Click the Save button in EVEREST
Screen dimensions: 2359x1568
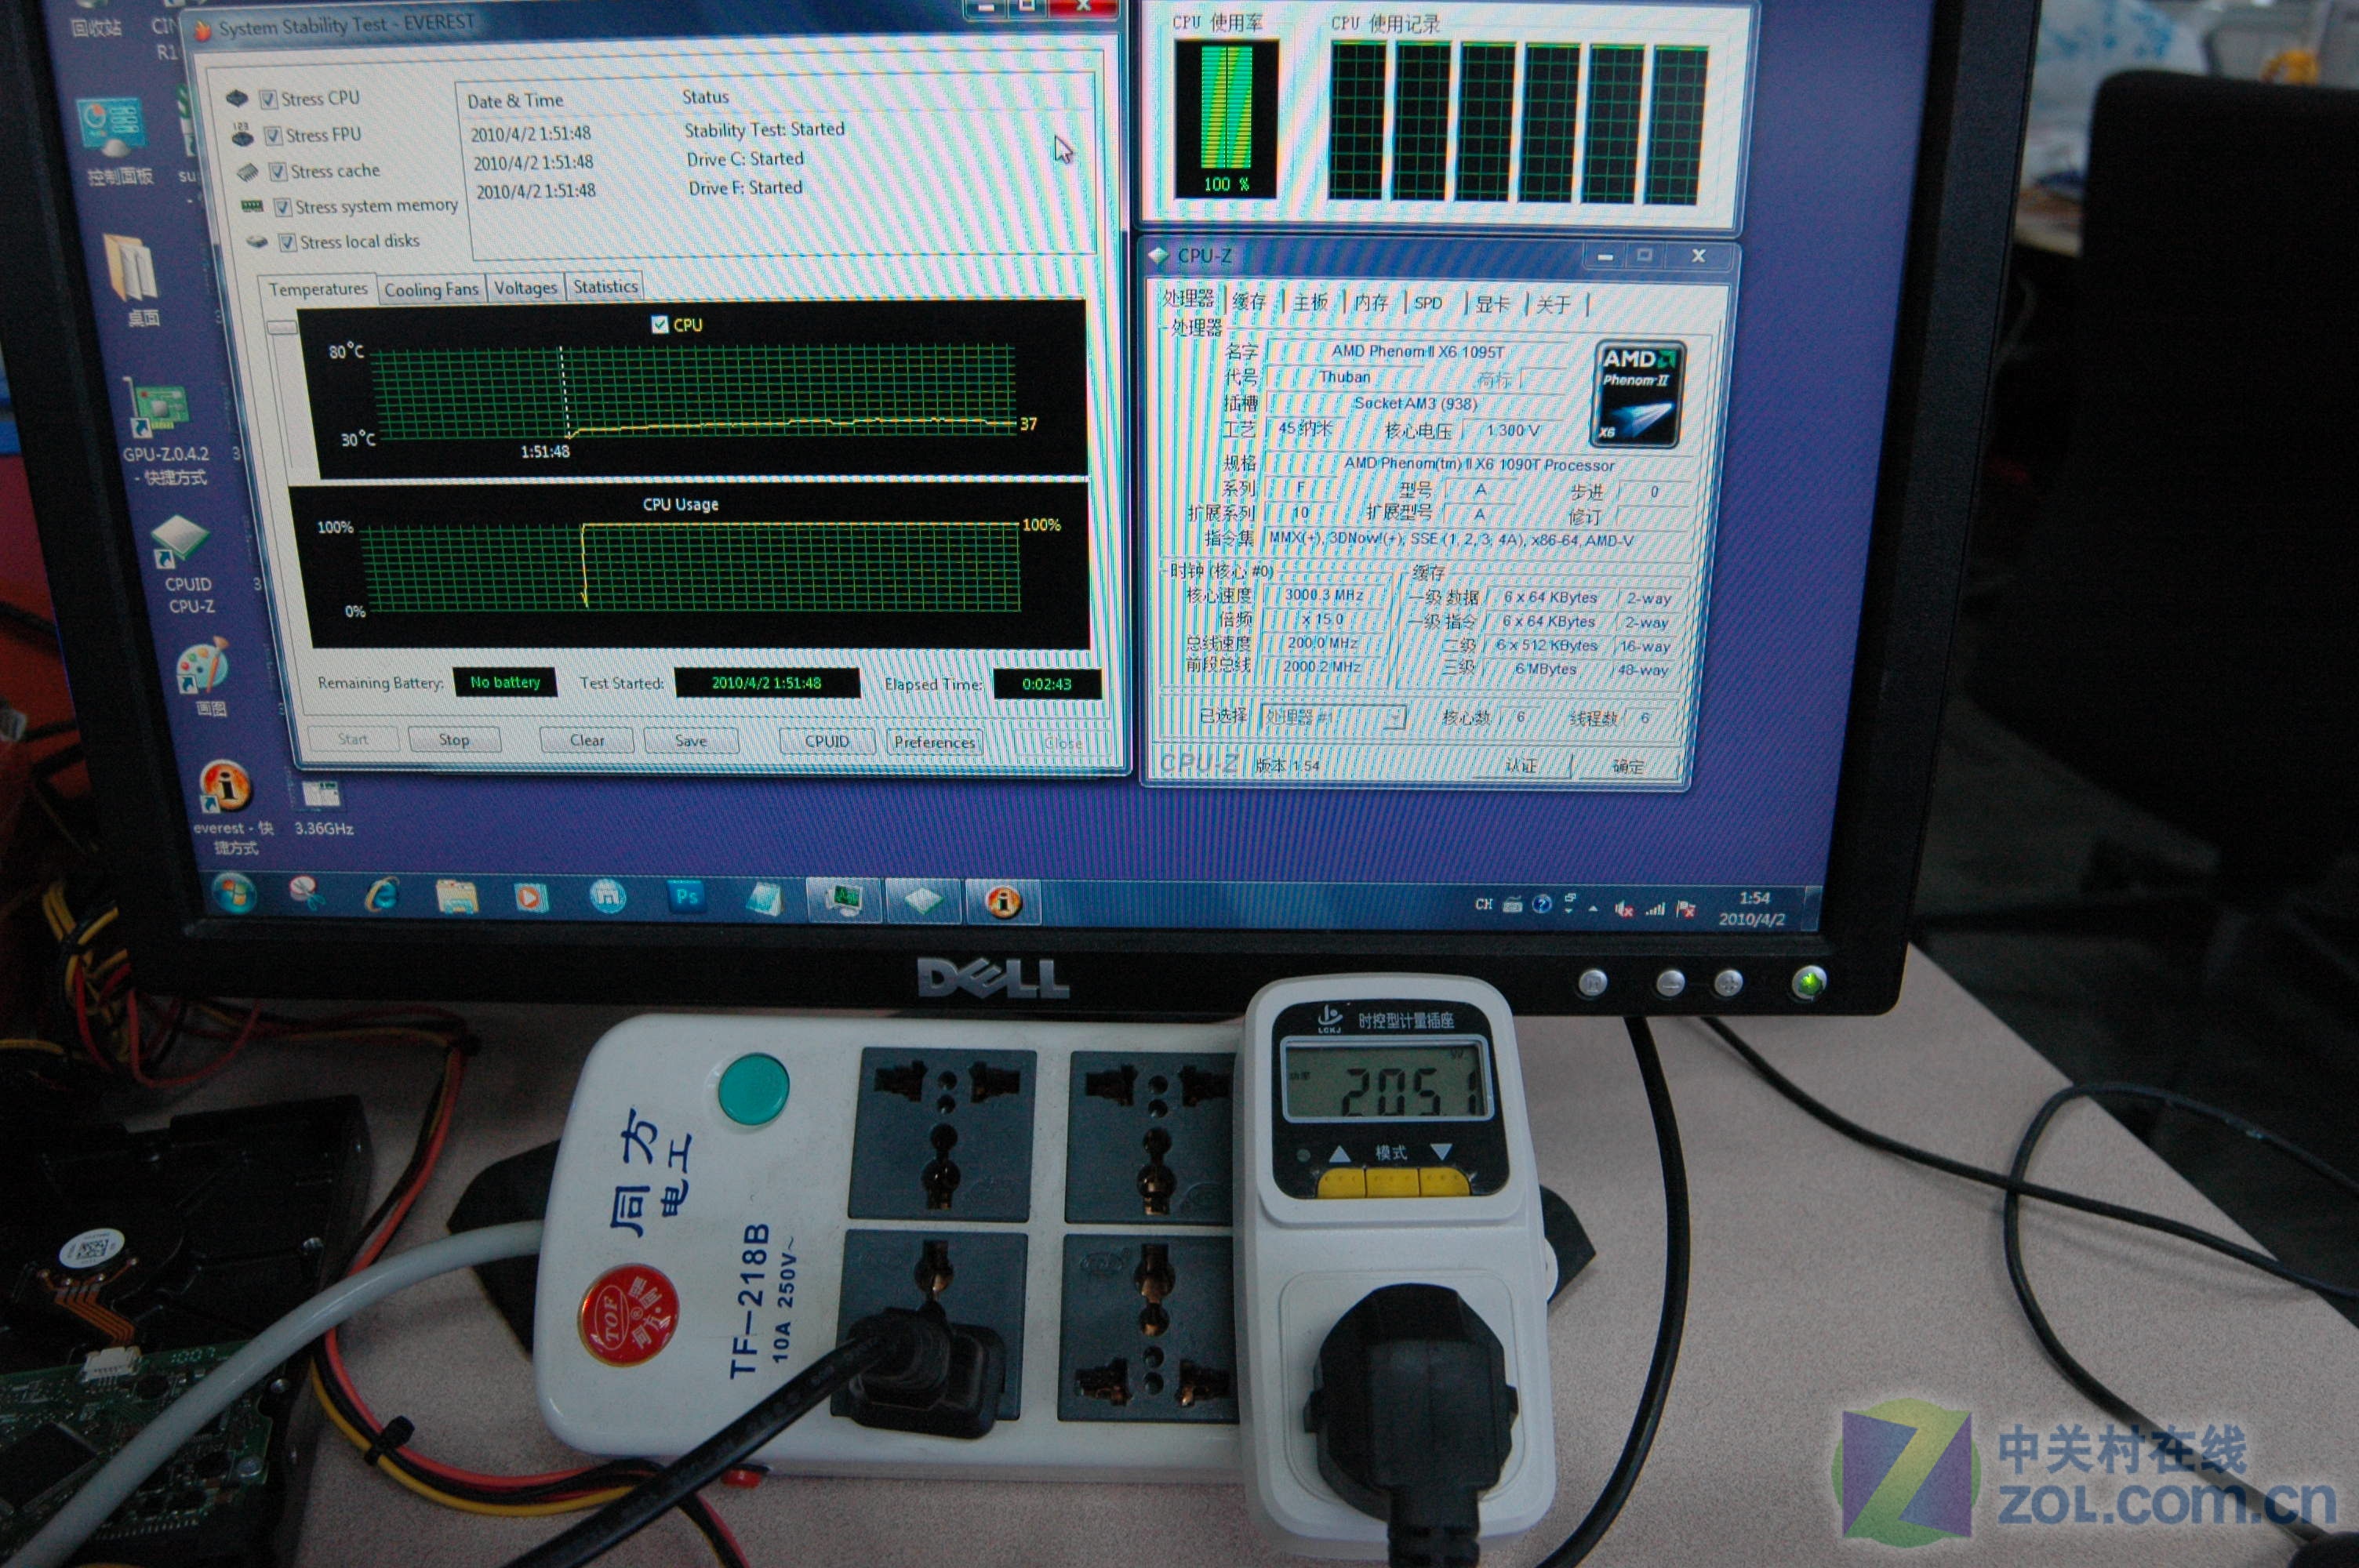coord(691,741)
